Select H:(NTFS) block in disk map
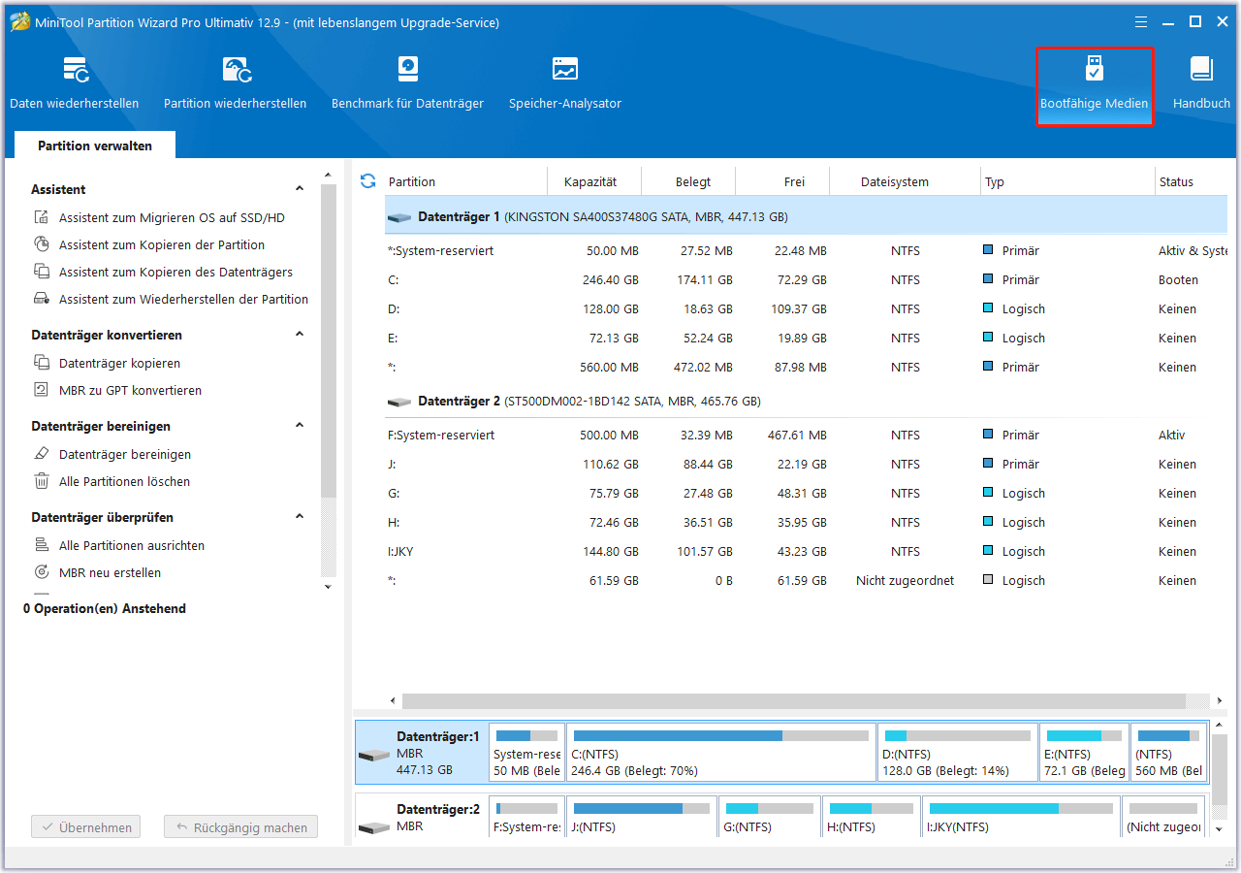 872,819
